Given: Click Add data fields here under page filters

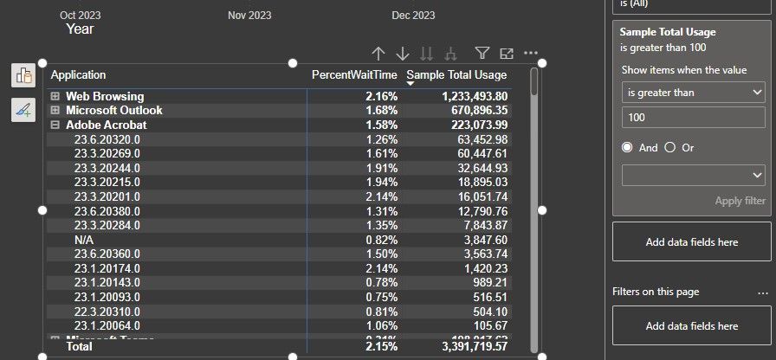Looking at the screenshot, I should pyautogui.click(x=691, y=326).
